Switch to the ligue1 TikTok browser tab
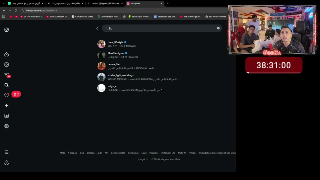320x180 pixels. pos(105,3)
